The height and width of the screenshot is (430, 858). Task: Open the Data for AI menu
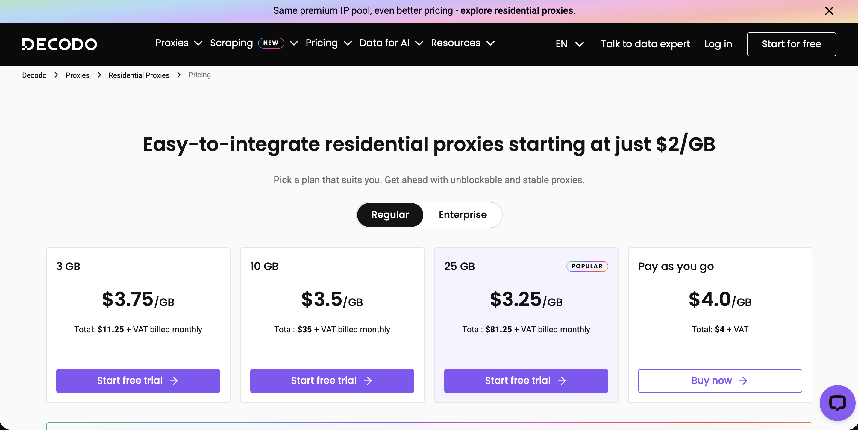[391, 43]
